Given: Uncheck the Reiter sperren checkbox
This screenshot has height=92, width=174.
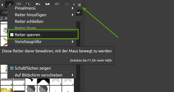Looking at the screenshot, I should tap(12, 35).
